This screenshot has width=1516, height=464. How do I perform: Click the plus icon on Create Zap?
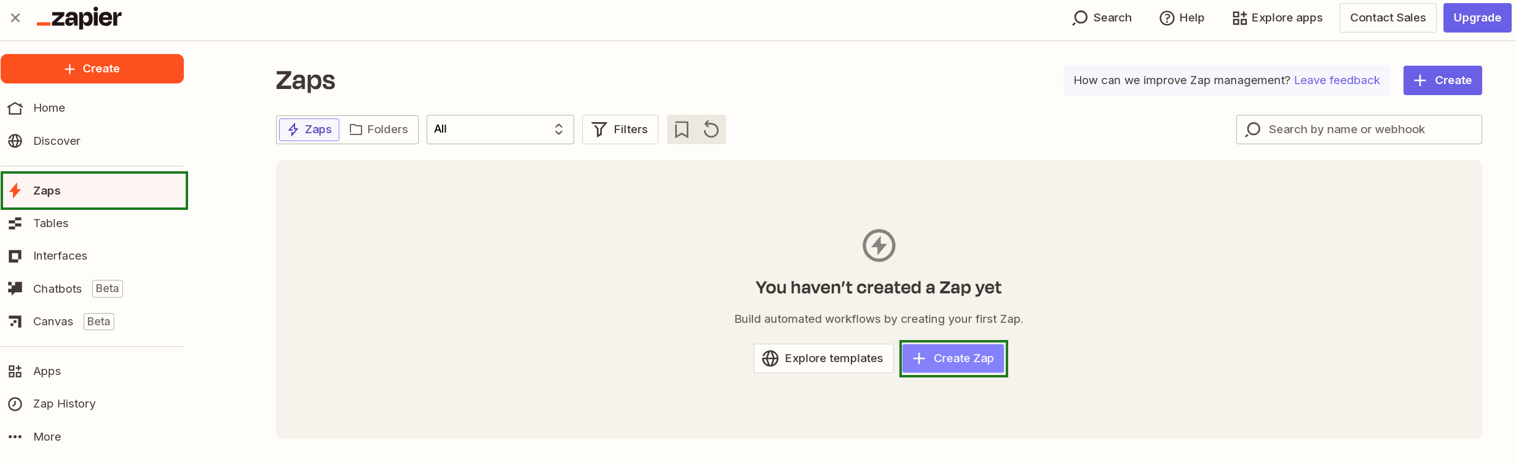click(919, 358)
